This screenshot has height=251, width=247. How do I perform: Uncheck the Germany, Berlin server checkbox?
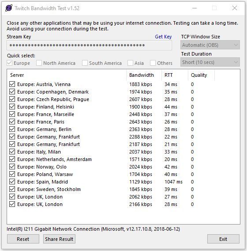tap(12, 129)
